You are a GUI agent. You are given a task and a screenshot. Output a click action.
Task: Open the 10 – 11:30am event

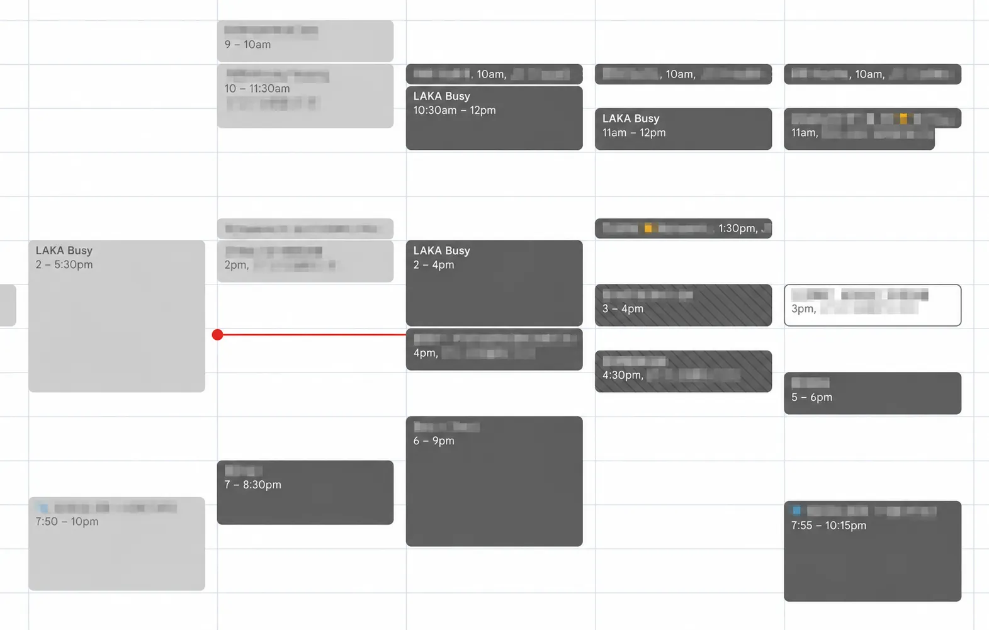point(305,96)
